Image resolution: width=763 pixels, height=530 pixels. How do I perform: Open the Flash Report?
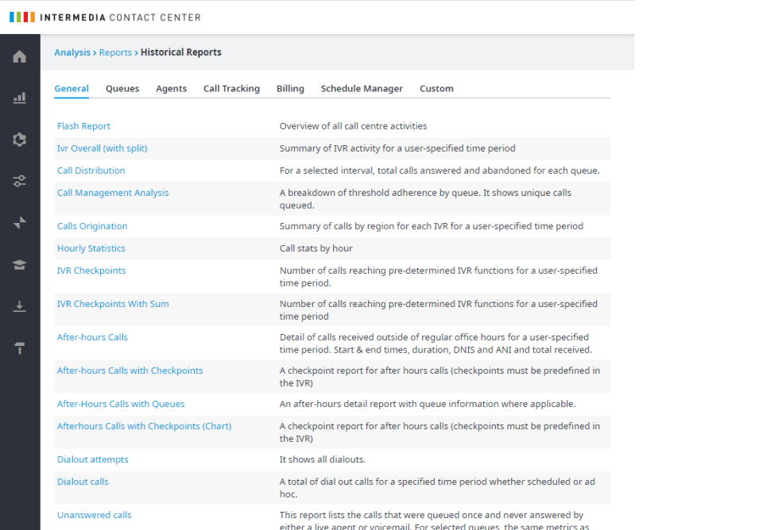coord(83,125)
